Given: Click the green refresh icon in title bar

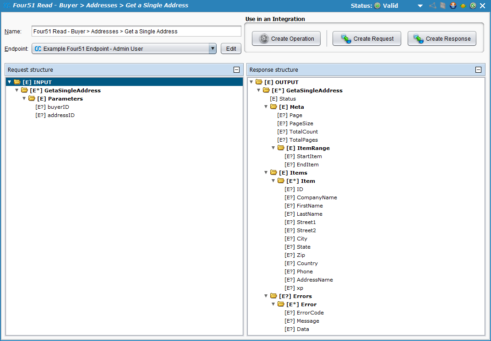Looking at the screenshot, I should pyautogui.click(x=473, y=6).
